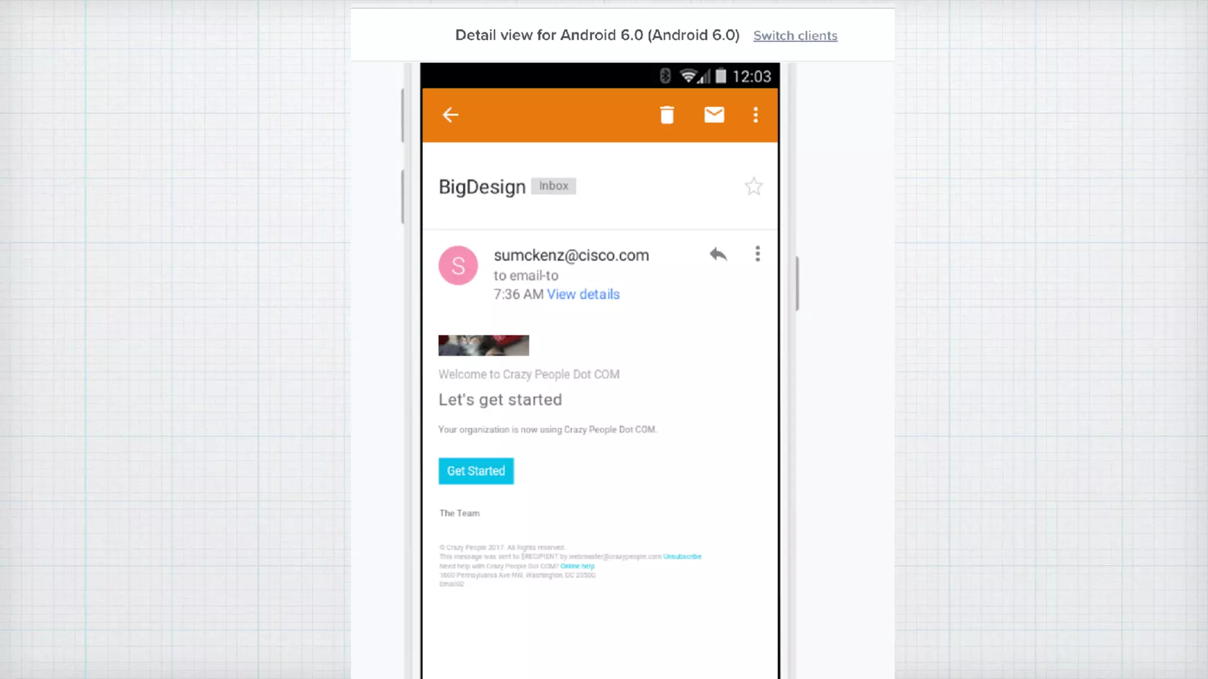Delete the email with trash icon
1208x679 pixels.
(667, 115)
